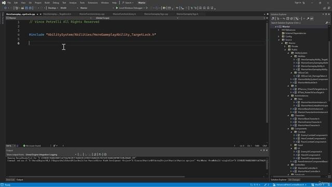Click Toggle Word Wrap icon in Output toolbar
This screenshot has width=332, height=187.
(x=100, y=155)
